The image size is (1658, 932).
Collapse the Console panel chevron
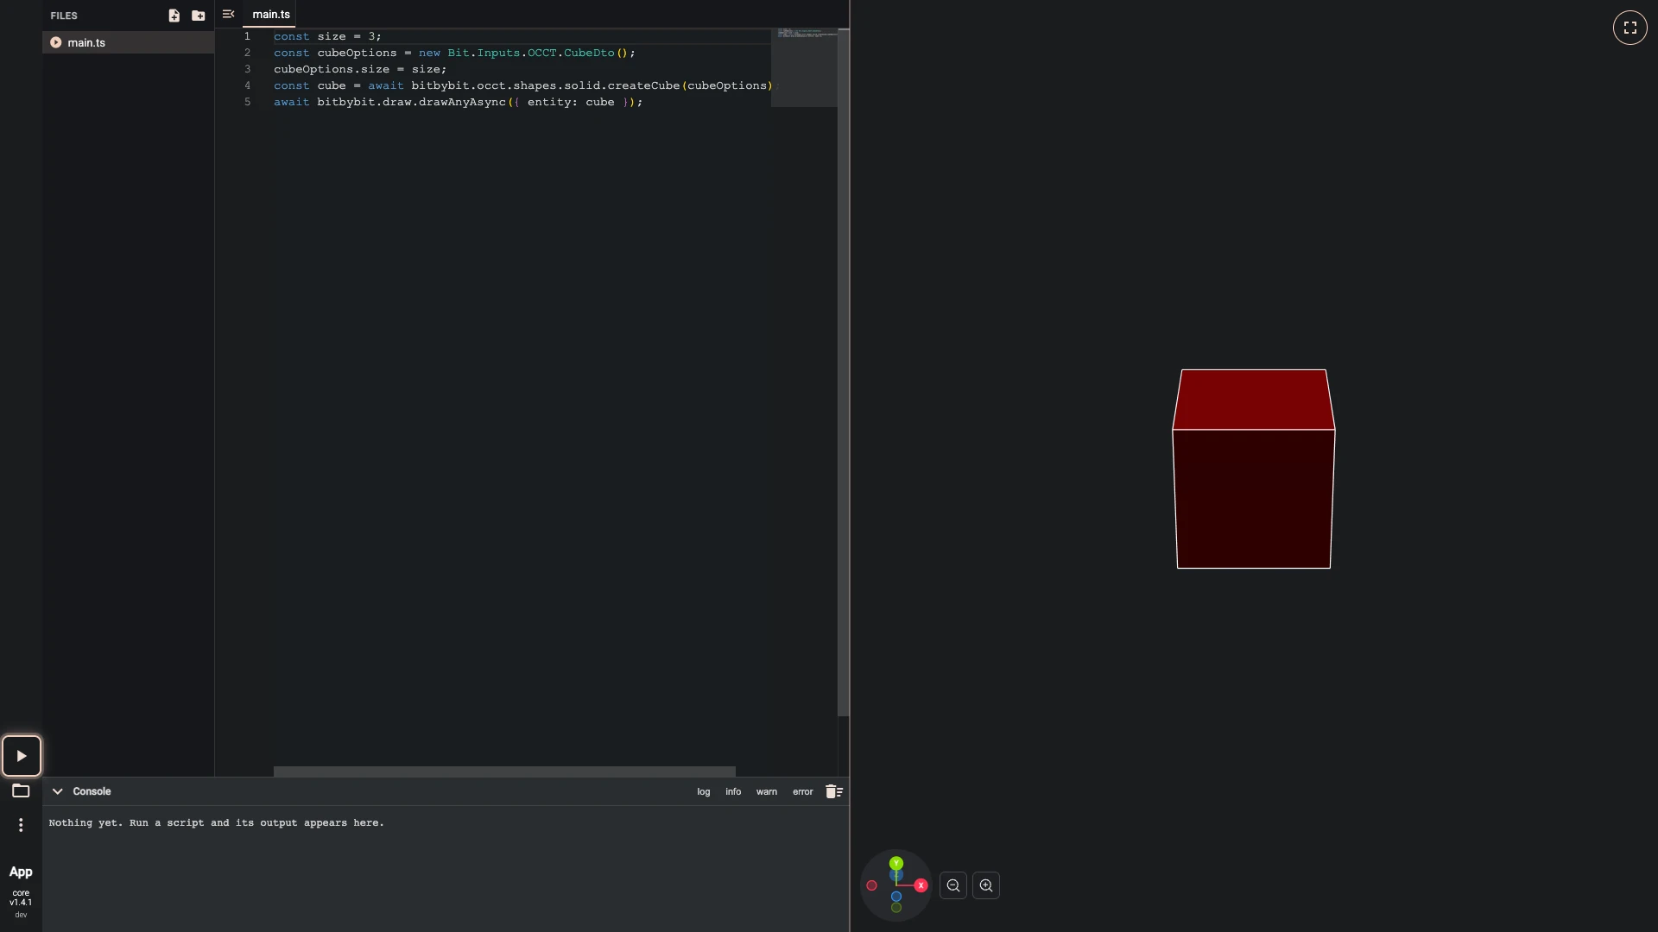[58, 791]
